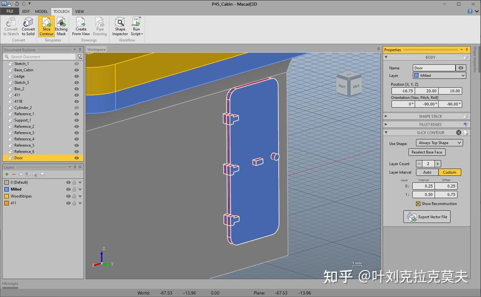The image size is (481, 297).
Task: Open the Milled layer dropdown in Properties
Action: pyautogui.click(x=439, y=75)
